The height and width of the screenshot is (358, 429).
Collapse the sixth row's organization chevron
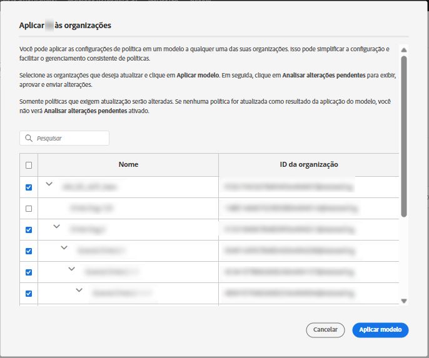[79, 290]
